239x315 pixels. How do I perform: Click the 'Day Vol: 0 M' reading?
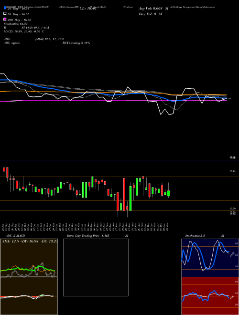tap(150, 14)
